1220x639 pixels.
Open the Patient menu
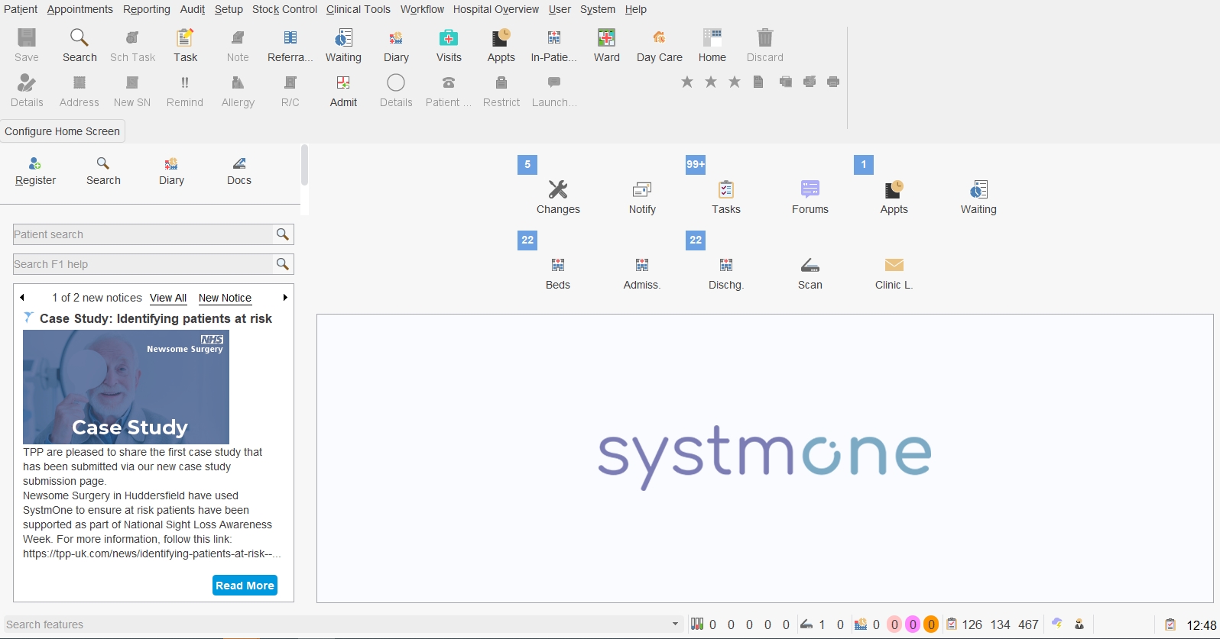tap(21, 9)
